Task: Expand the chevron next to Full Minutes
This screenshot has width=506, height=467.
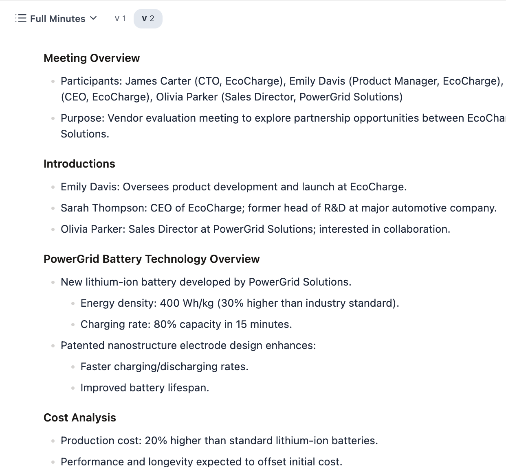Action: pyautogui.click(x=93, y=18)
